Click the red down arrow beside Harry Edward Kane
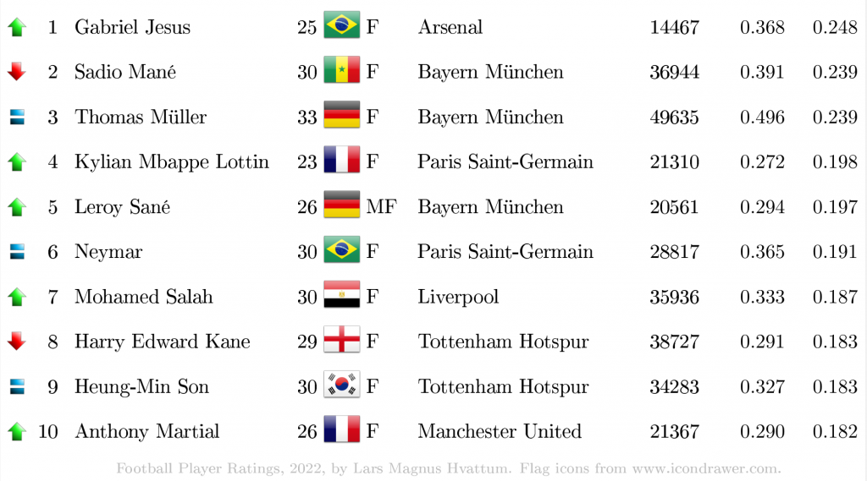The width and height of the screenshot is (867, 481). click(17, 342)
